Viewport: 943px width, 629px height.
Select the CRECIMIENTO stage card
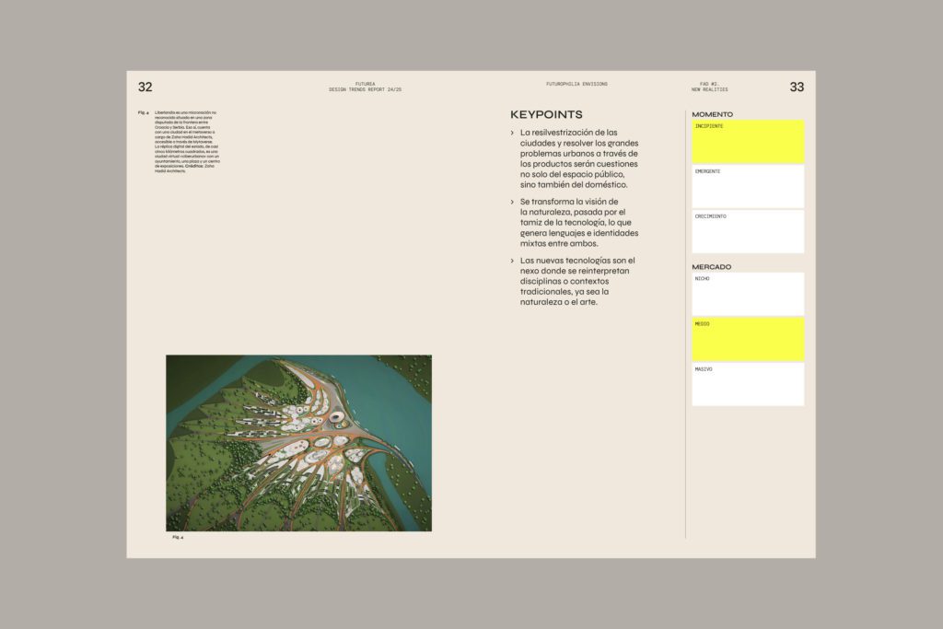coord(747,231)
